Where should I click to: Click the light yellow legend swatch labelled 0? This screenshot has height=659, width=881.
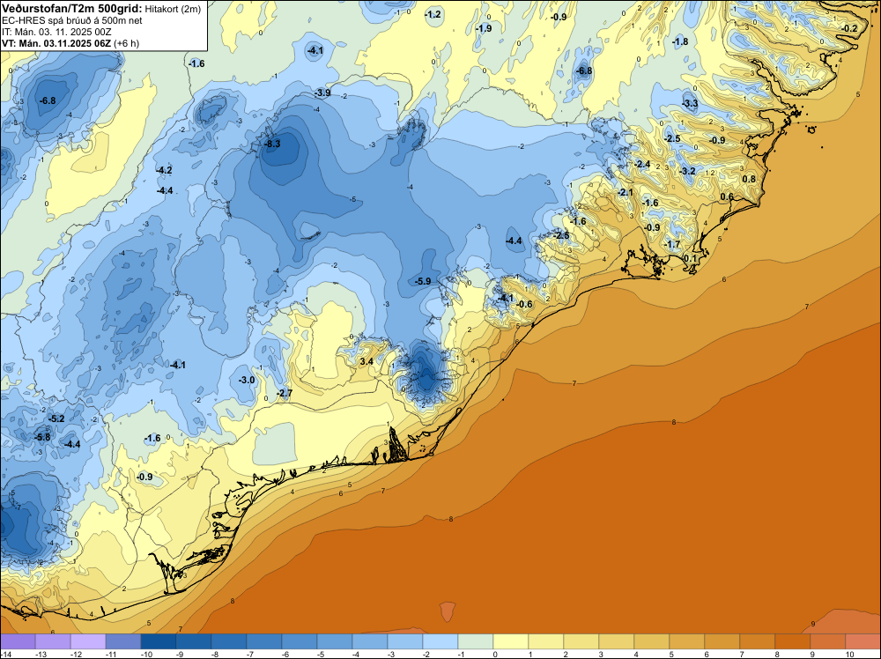click(x=511, y=641)
